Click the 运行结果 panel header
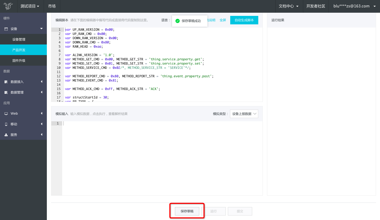Viewport: 380px width, 220px height. (278, 20)
